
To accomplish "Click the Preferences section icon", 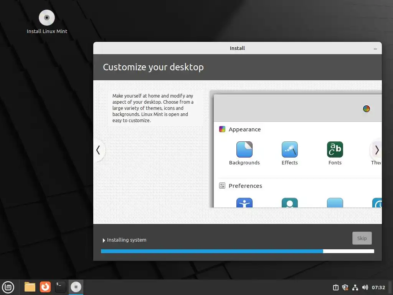I will 222,186.
